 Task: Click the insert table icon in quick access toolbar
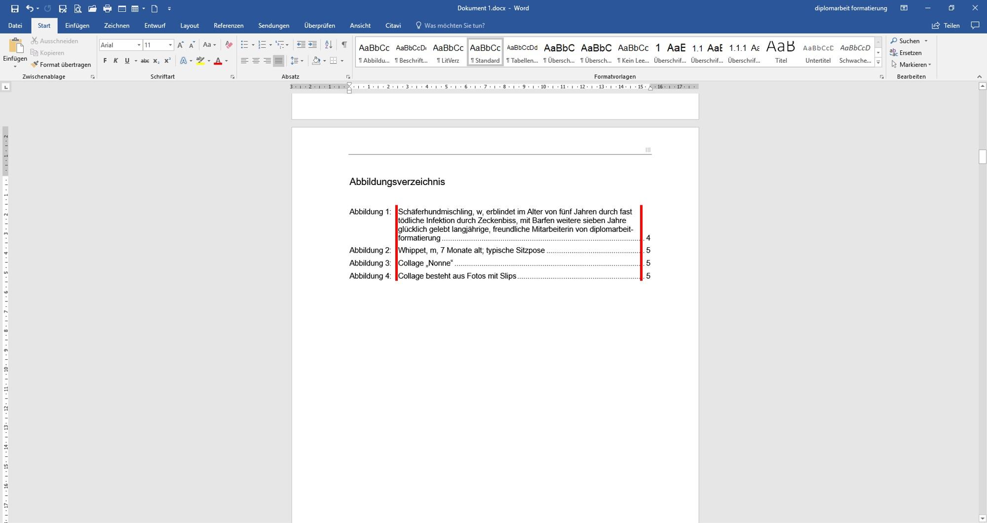tap(135, 8)
